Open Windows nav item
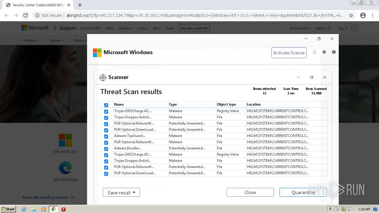Viewport: 379px width, 213px height. [126, 28]
